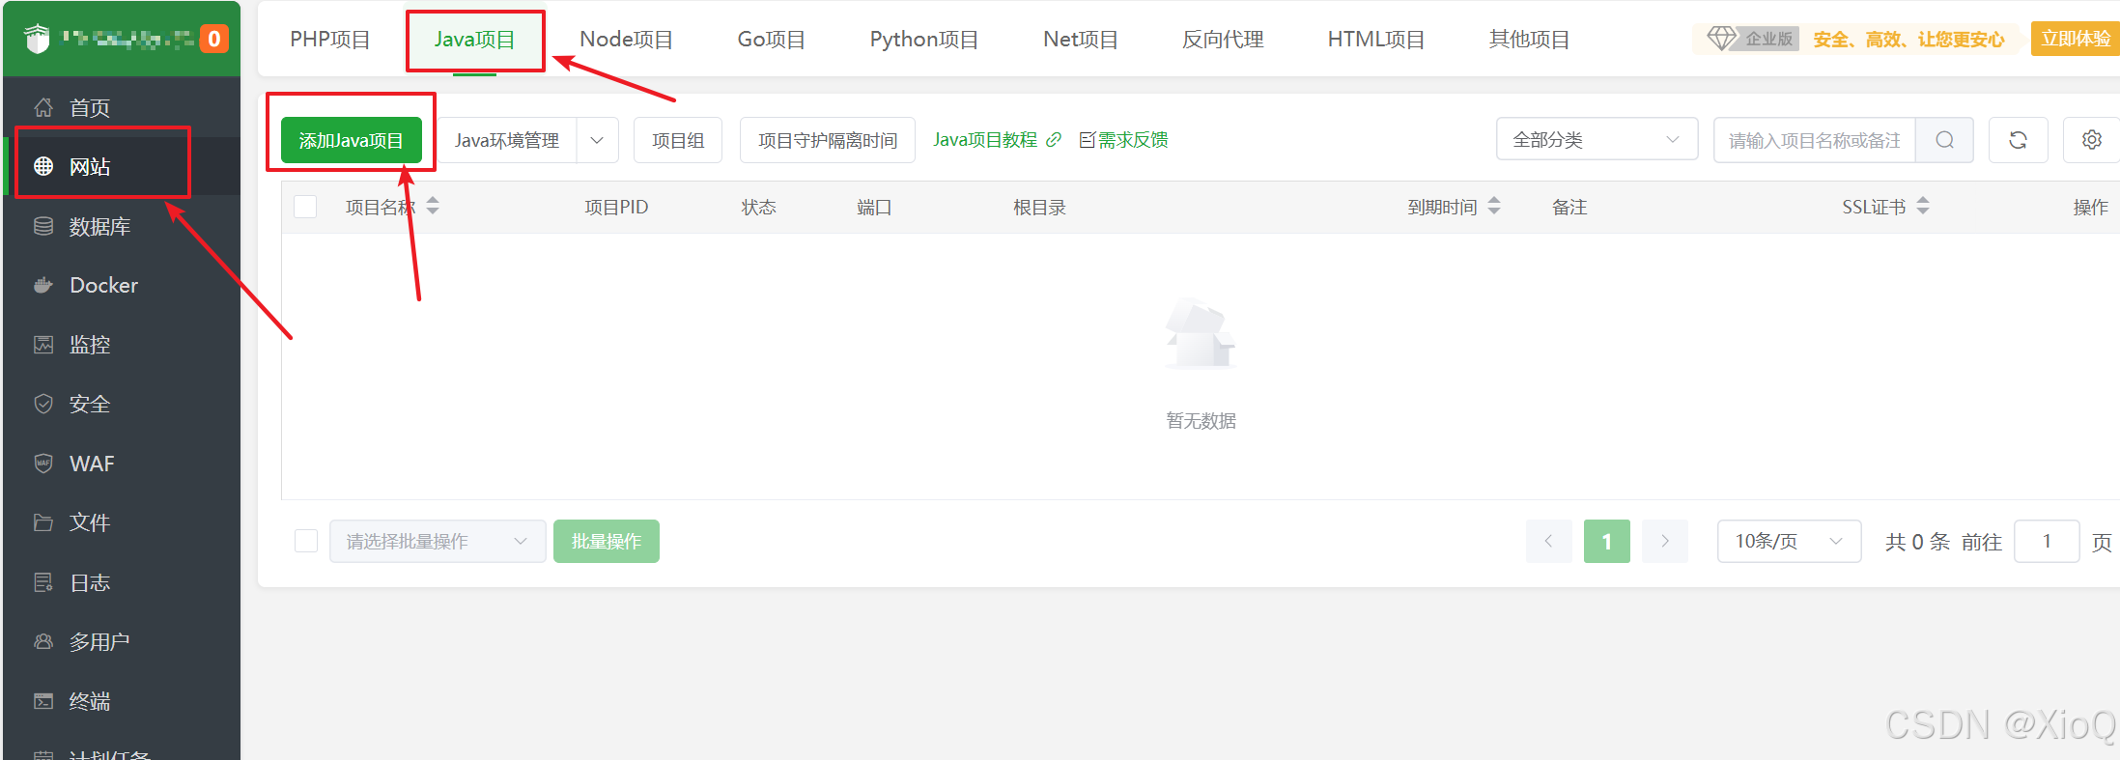The height and width of the screenshot is (760, 2120).
Task: Click the 立即体验 button
Action: (2076, 39)
